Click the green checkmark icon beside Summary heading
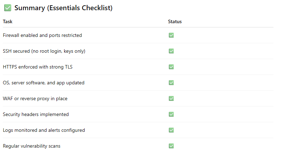This screenshot has width=290, height=155. point(7,8)
